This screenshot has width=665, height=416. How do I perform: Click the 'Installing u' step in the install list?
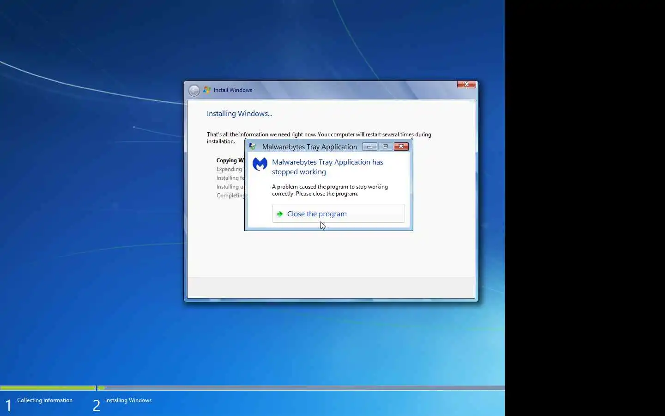230,187
